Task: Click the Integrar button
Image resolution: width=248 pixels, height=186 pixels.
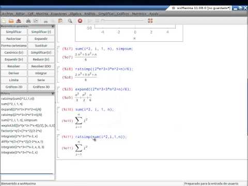Action: pyautogui.click(x=41, y=73)
